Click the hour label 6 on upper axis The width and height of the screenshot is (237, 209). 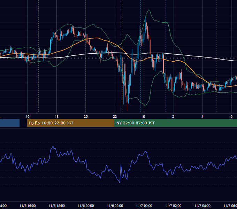tap(231, 117)
